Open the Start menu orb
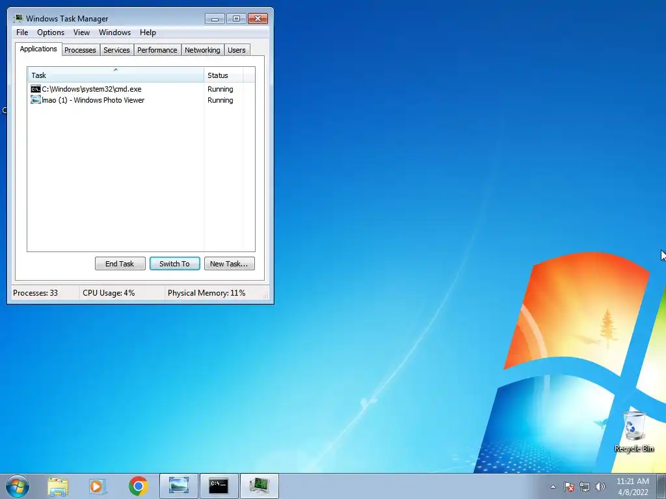The image size is (666, 499). click(18, 486)
